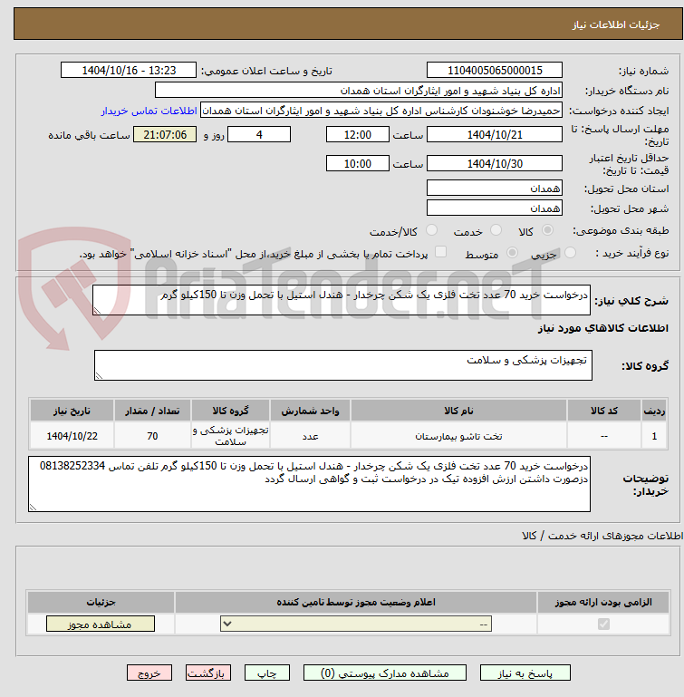
Task: Click the ایجاد کننده درخواست field
Action: pyautogui.click(x=381, y=111)
